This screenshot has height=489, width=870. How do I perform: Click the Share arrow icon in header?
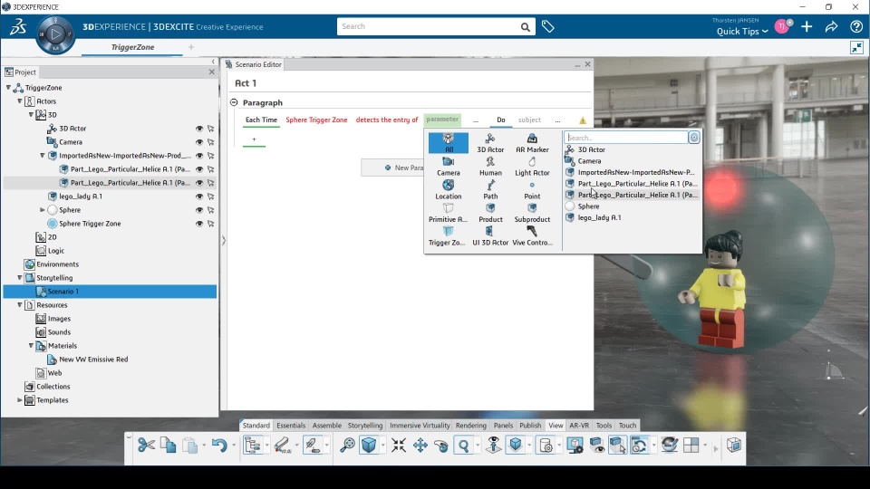pyautogui.click(x=831, y=27)
